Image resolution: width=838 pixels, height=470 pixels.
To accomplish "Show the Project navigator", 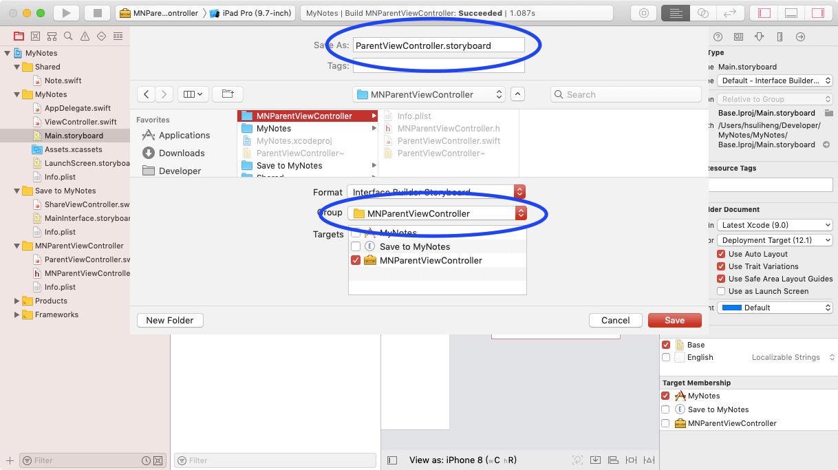I will point(19,36).
